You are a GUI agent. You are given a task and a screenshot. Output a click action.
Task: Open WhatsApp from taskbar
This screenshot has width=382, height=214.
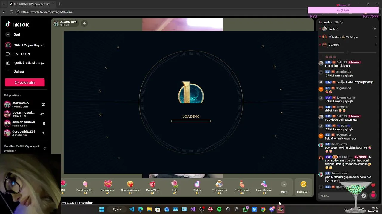[x=246, y=209]
